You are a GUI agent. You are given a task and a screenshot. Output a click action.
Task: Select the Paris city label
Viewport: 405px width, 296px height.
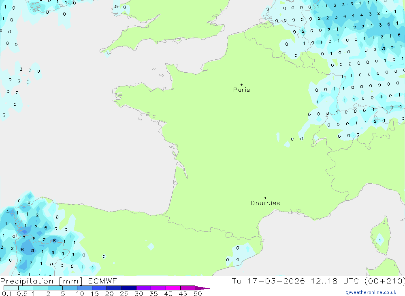click(241, 90)
